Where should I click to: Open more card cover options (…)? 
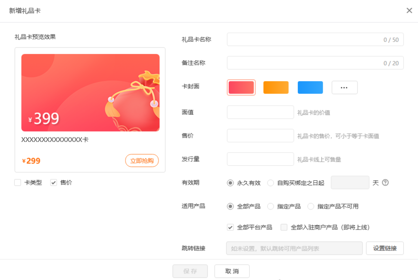coord(345,87)
